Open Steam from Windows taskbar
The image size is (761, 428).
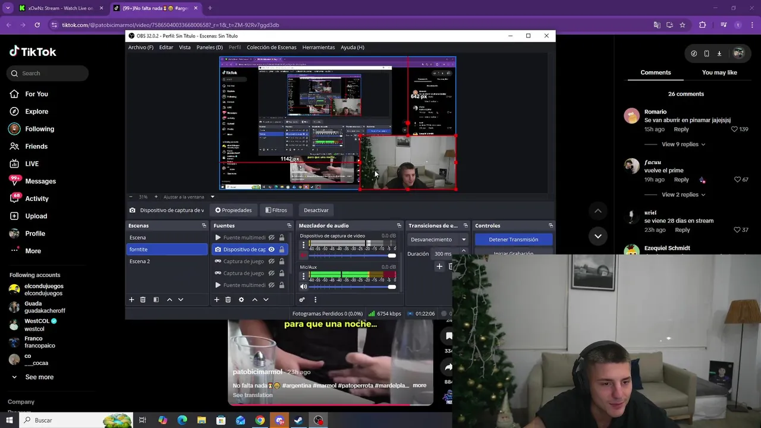click(299, 420)
